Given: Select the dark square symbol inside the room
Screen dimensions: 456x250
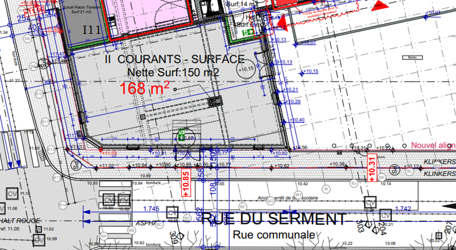Looking at the screenshot, I should [213, 101].
